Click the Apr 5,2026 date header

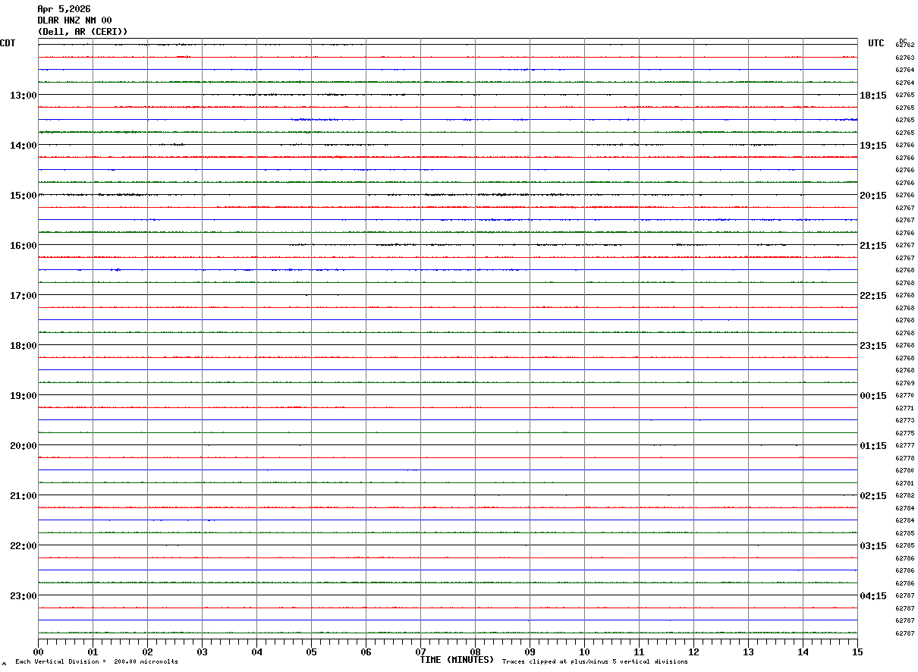point(64,9)
